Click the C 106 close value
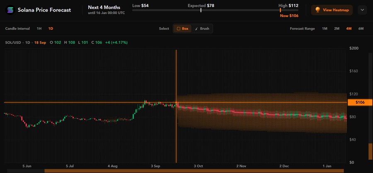The width and height of the screenshot is (373, 173). 97,43
